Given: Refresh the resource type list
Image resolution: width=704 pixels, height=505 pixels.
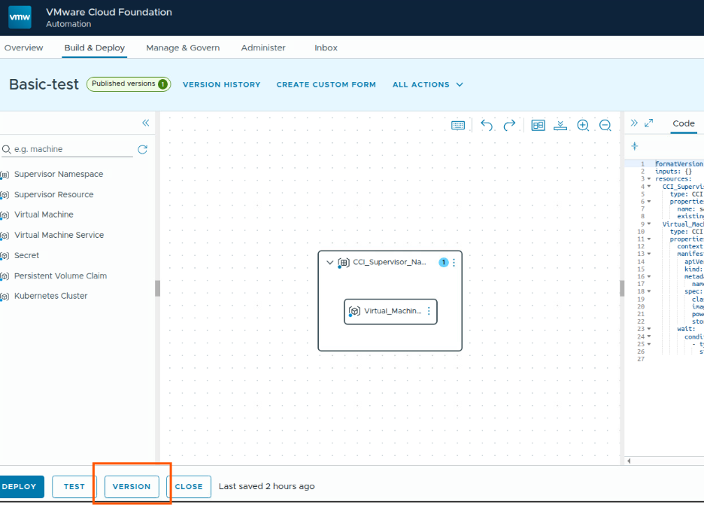Looking at the screenshot, I should tap(142, 149).
